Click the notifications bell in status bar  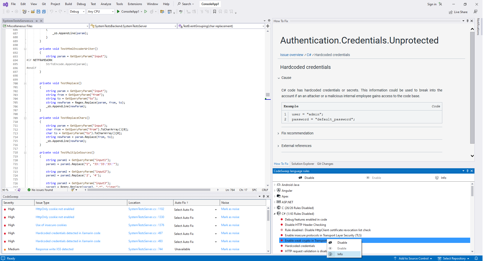476,258
